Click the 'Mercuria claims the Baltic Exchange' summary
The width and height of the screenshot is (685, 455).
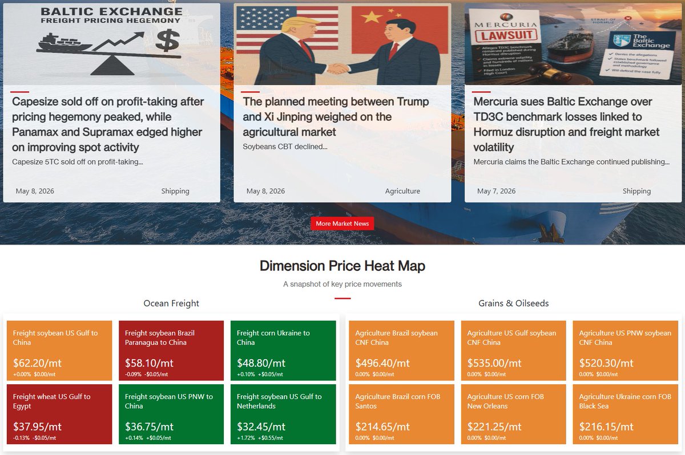pos(571,162)
